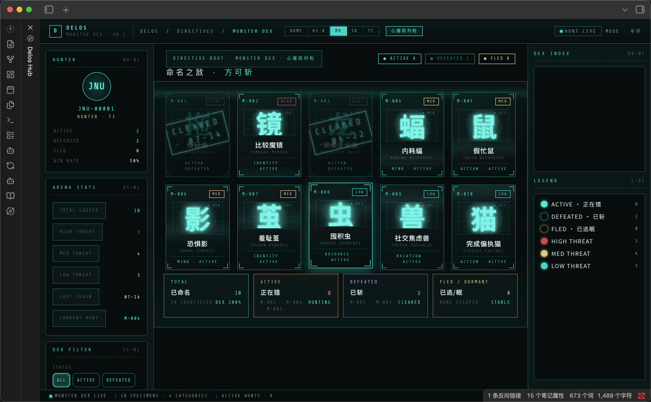Viewport: 651px width, 402px height.
Task: Click the 15 个笔记属性 status bar item
Action: click(546, 395)
